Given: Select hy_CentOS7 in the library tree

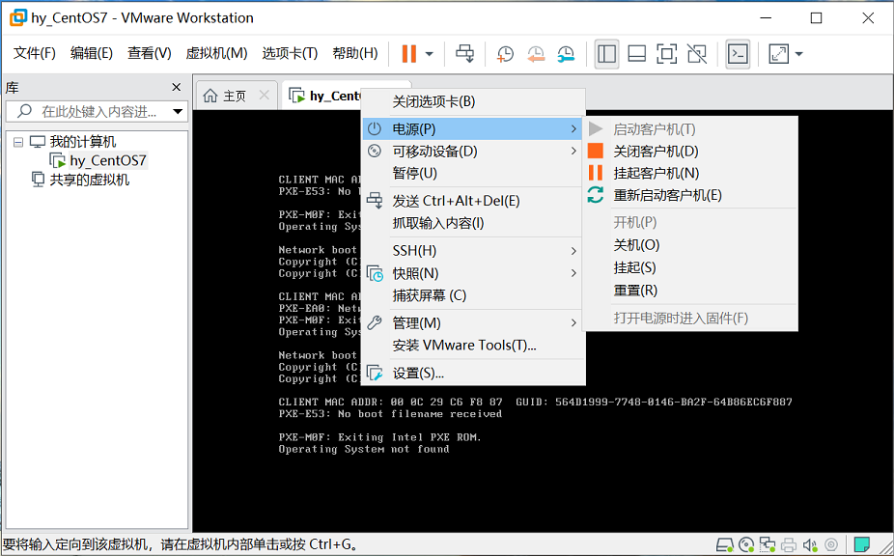Looking at the screenshot, I should [108, 161].
